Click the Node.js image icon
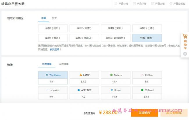Screen dimensions: 189x120 pyautogui.click(x=111, y=75)
